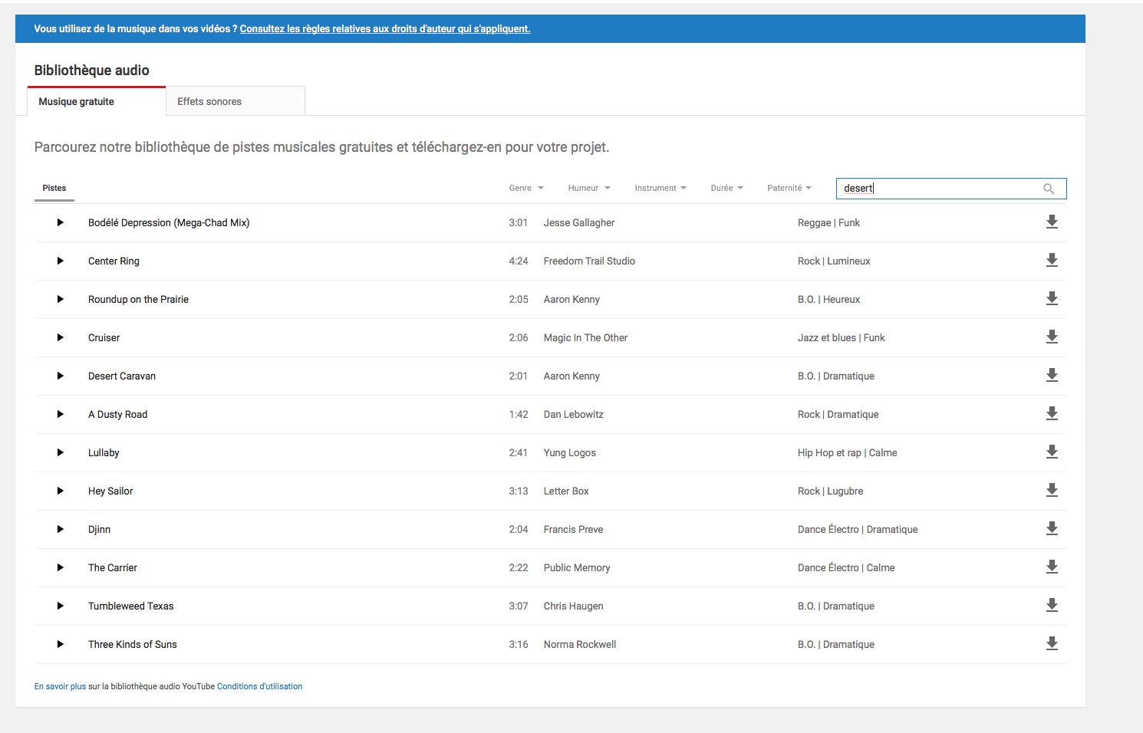Play A Dusty Road track
This screenshot has height=733, width=1143.
[60, 414]
